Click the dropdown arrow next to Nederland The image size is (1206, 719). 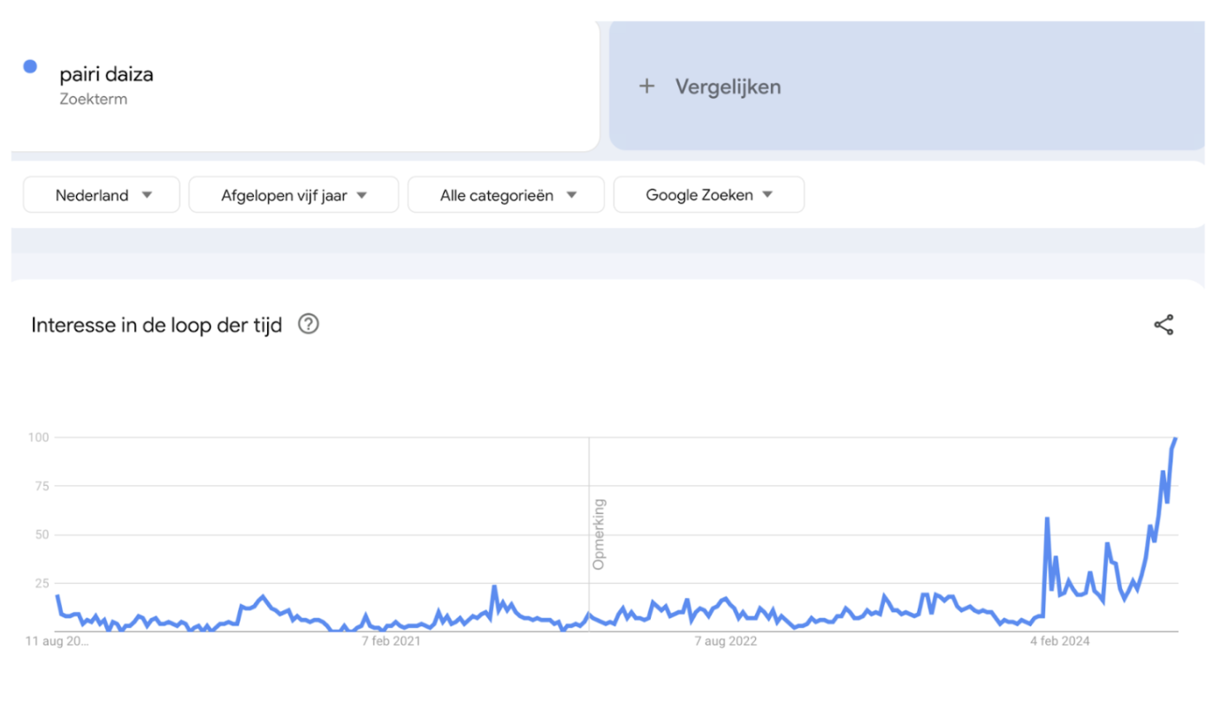point(147,195)
